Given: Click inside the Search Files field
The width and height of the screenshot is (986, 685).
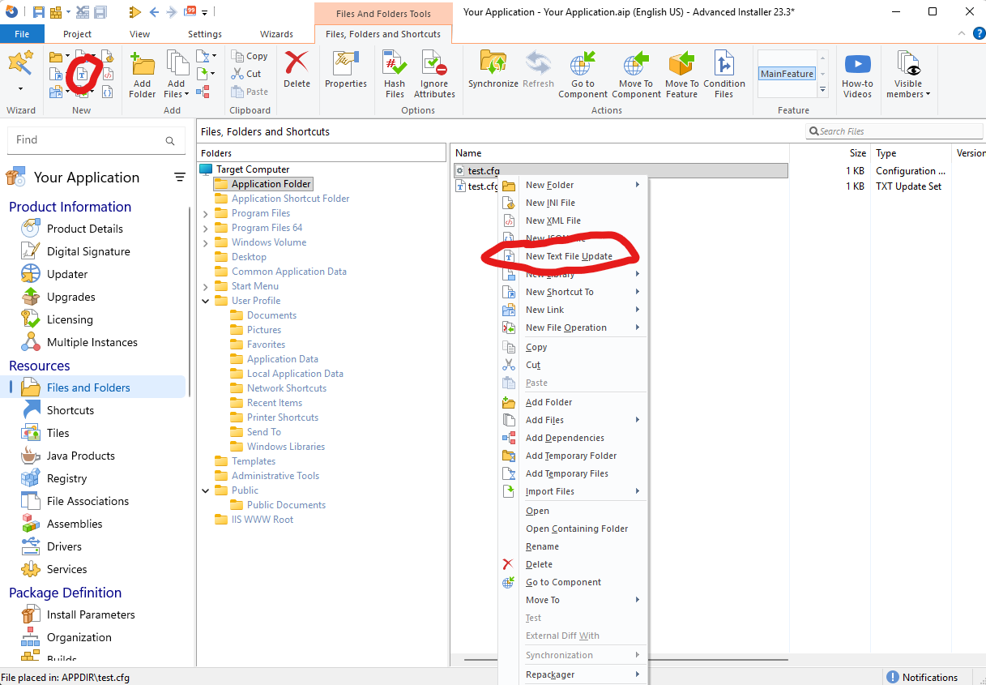Looking at the screenshot, I should click(895, 131).
